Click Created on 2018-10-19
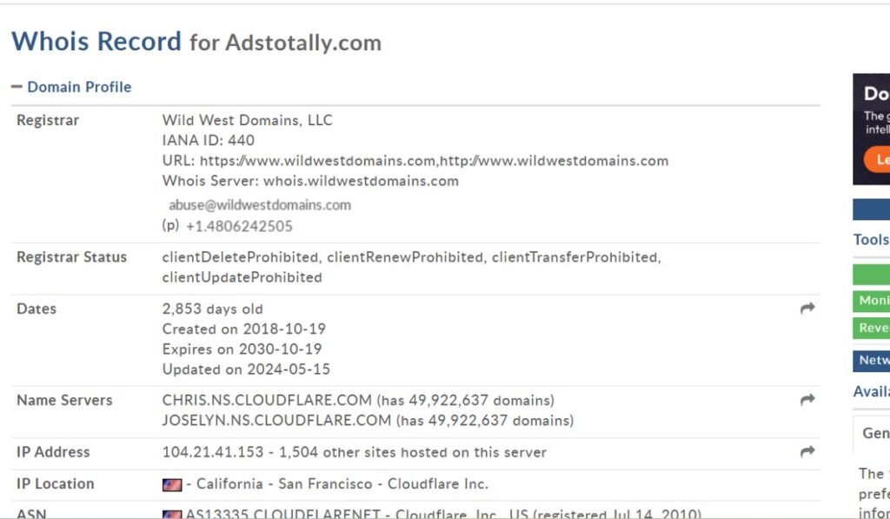 pos(244,329)
